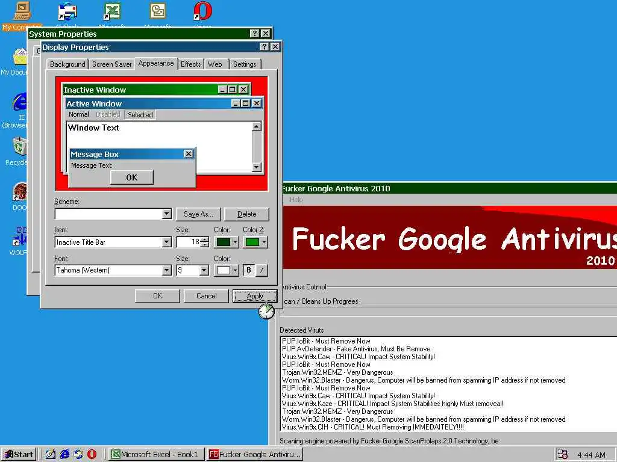The image size is (617, 462).
Task: Click Antivirus 2010 window title bar
Action: [x=449, y=188]
